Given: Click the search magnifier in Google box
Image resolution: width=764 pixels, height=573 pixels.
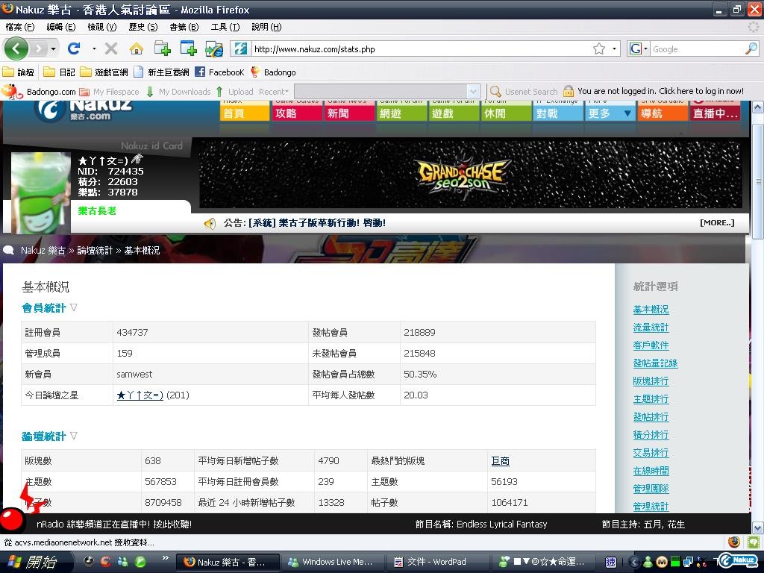Looking at the screenshot, I should 751,48.
